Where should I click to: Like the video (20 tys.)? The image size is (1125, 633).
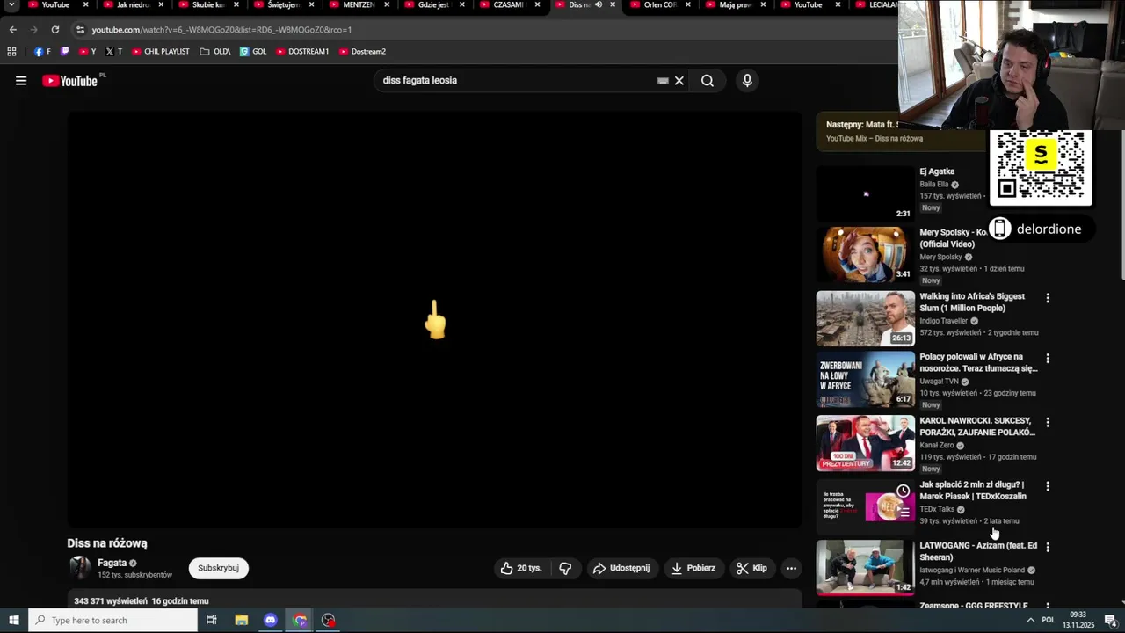(522, 568)
